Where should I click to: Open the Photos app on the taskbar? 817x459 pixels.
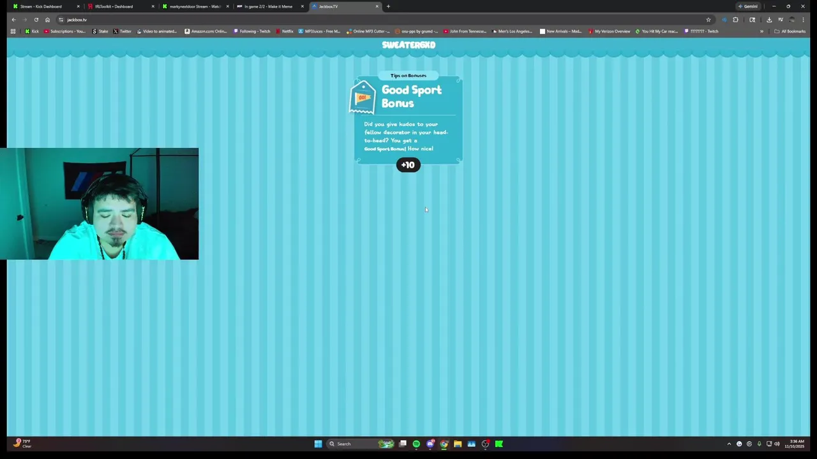tap(472, 444)
